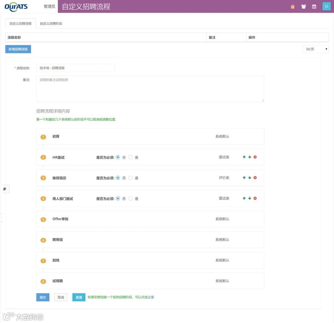The width and height of the screenshot is (334, 323).
Task: Click the 新增招聘流程 button
Action: tap(18, 49)
